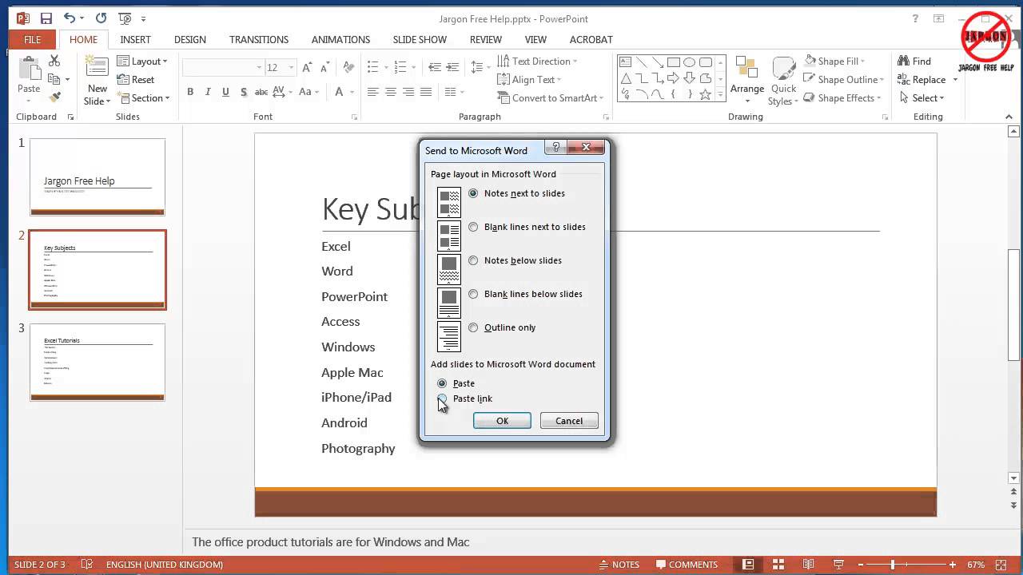Open the Shape Effects dropdown

842,98
